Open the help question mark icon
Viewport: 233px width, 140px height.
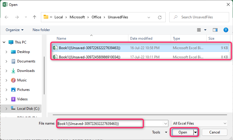(226, 30)
